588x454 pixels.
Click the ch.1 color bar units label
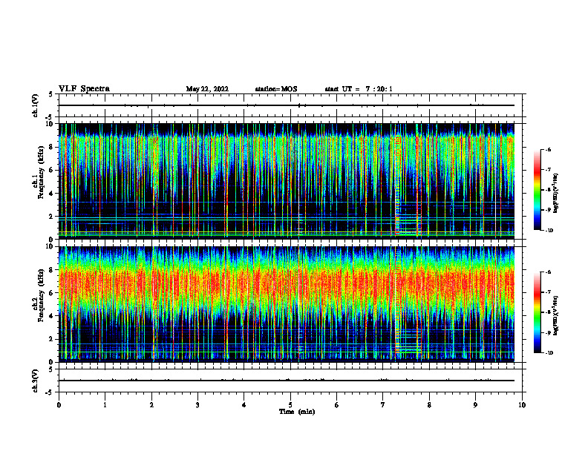(x=555, y=194)
